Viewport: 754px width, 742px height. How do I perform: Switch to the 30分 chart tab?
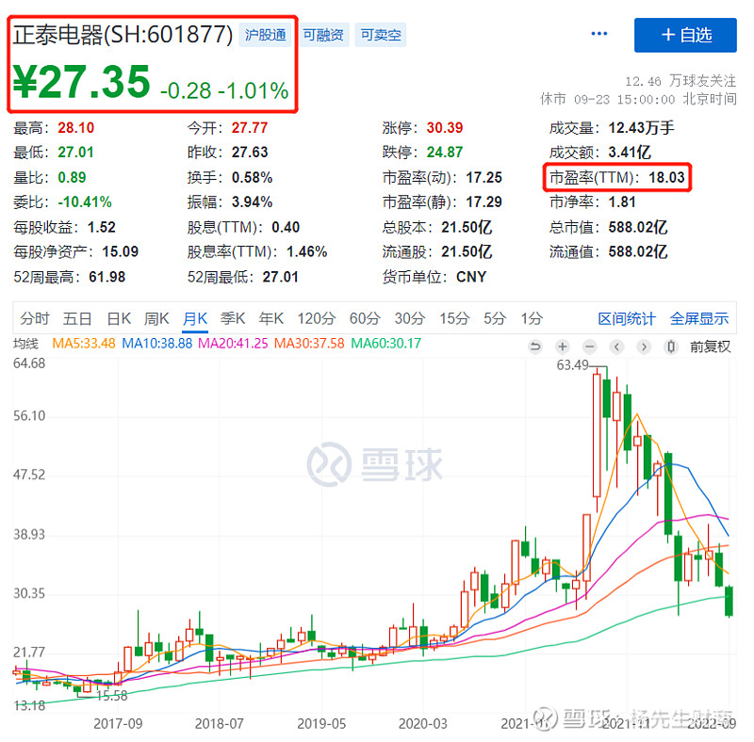tap(410, 318)
